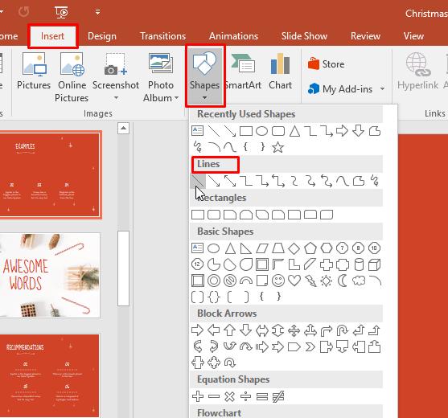Start slideshow from beginning in quick access toolbar
This screenshot has width=448, height=418.
point(61,12)
